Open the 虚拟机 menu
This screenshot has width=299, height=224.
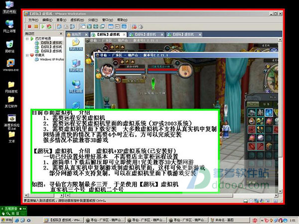[x=77, y=20]
